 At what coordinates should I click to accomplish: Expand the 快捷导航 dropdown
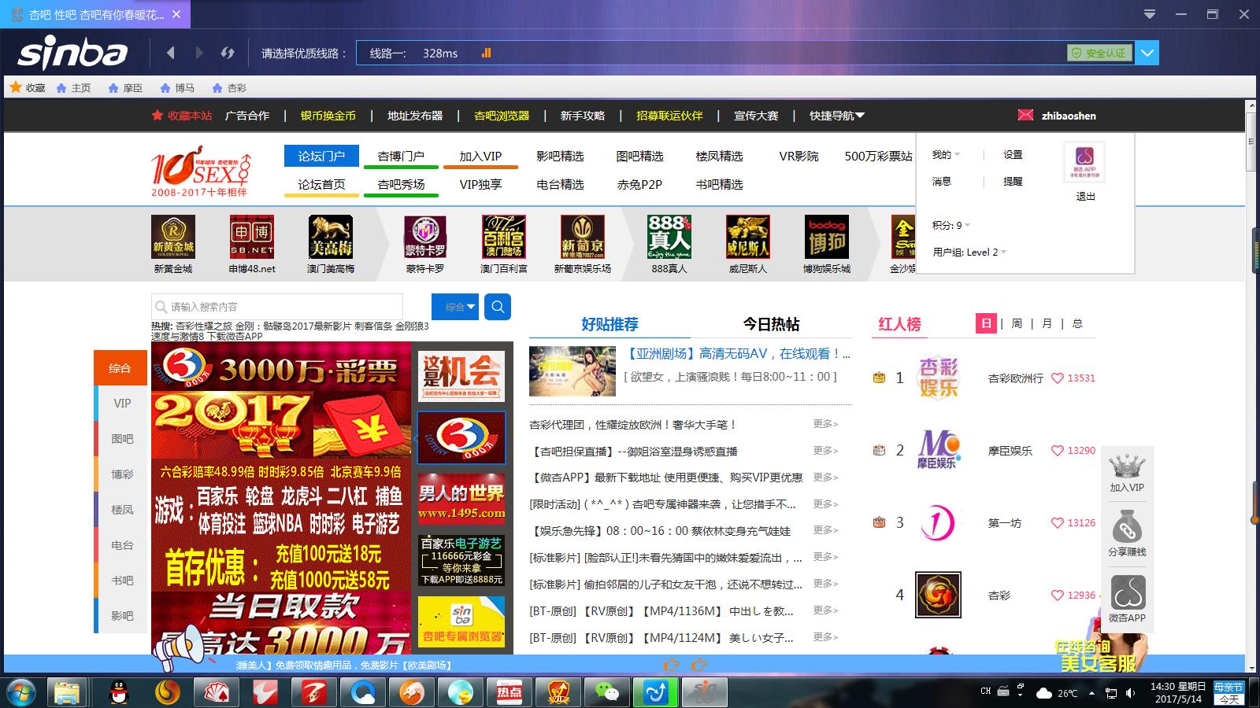837,116
